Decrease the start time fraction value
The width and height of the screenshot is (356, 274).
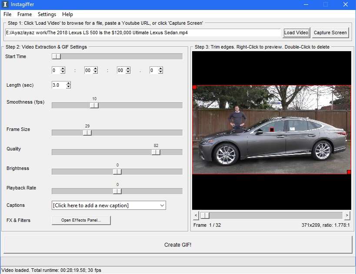coord(160,72)
